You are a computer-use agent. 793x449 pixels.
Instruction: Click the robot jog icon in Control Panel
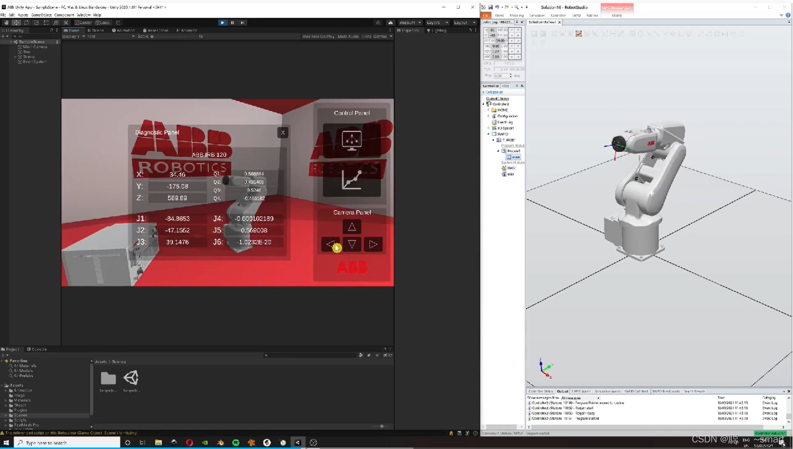pyautogui.click(x=351, y=140)
